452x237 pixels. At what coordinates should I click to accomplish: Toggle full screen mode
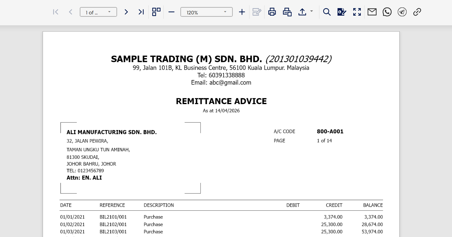tap(357, 12)
